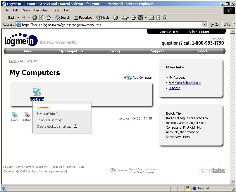The width and height of the screenshot is (236, 192).
Task: Click the SSL padlock status bar icon
Action: click(x=187, y=188)
